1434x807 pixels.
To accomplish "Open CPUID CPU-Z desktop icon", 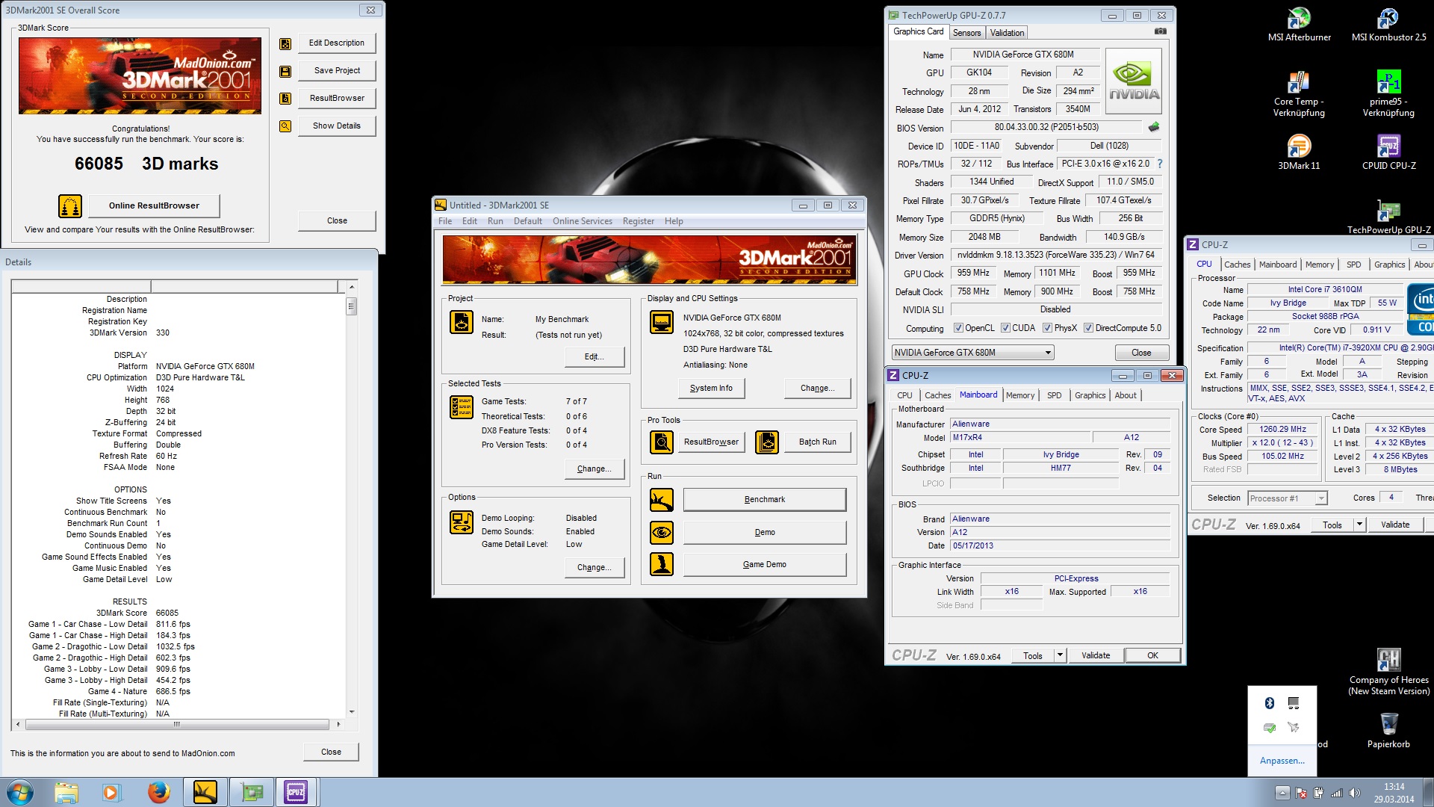I will 1388,153.
